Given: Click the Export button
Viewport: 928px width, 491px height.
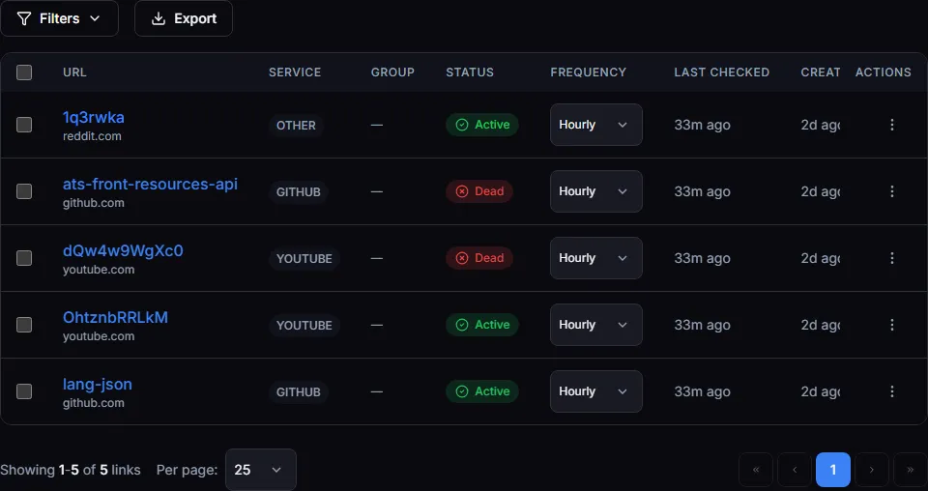Looking at the screenshot, I should pos(184,18).
